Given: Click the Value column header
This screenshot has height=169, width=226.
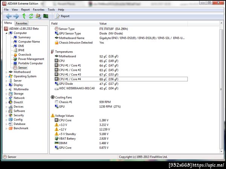Looking at the screenshot, I should point(143,23).
